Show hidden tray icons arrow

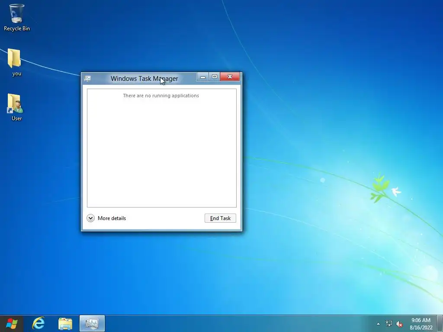378,324
